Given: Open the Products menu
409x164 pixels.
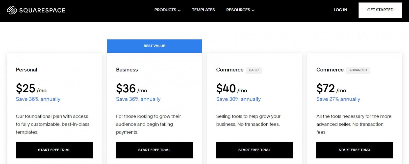Looking at the screenshot, I should pos(165,10).
